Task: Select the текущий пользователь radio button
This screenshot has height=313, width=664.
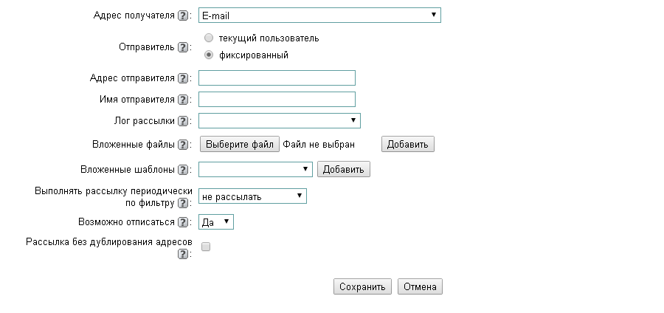Action: [x=209, y=38]
